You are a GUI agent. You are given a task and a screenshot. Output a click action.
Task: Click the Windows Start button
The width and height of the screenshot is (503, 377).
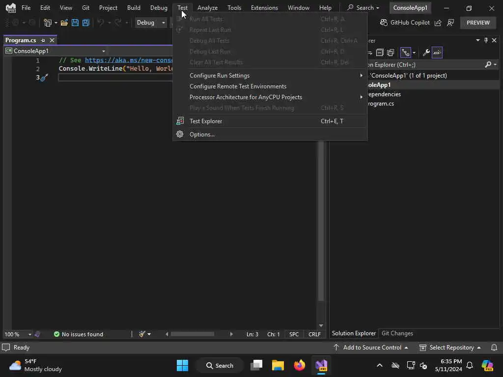pyautogui.click(x=183, y=365)
